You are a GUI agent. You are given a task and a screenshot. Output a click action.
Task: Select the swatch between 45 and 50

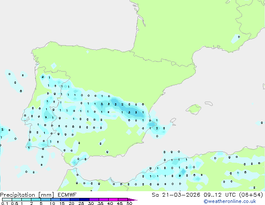click(123, 200)
